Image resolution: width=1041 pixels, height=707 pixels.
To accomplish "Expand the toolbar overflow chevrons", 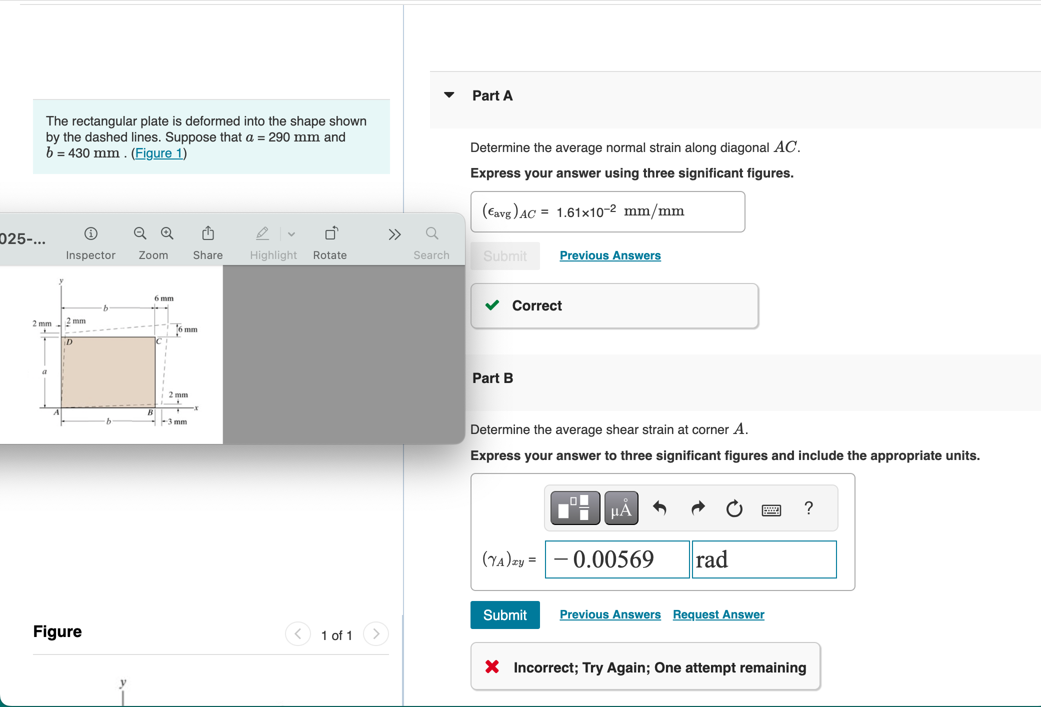I will pos(394,234).
